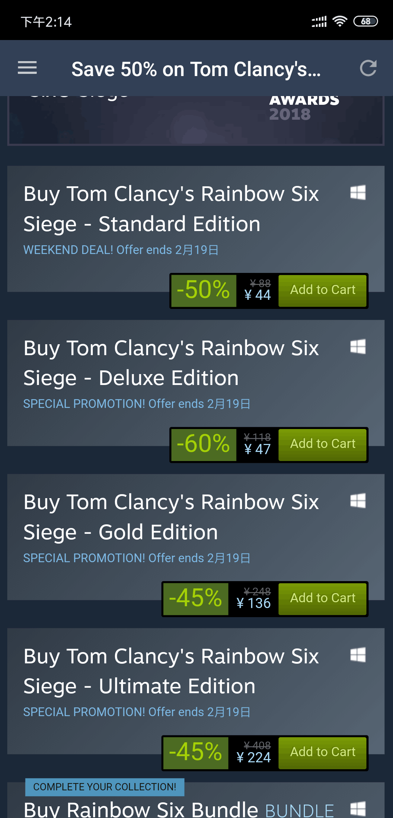Tap the Awards 2018 banner image
393x818 pixels.
tap(196, 120)
